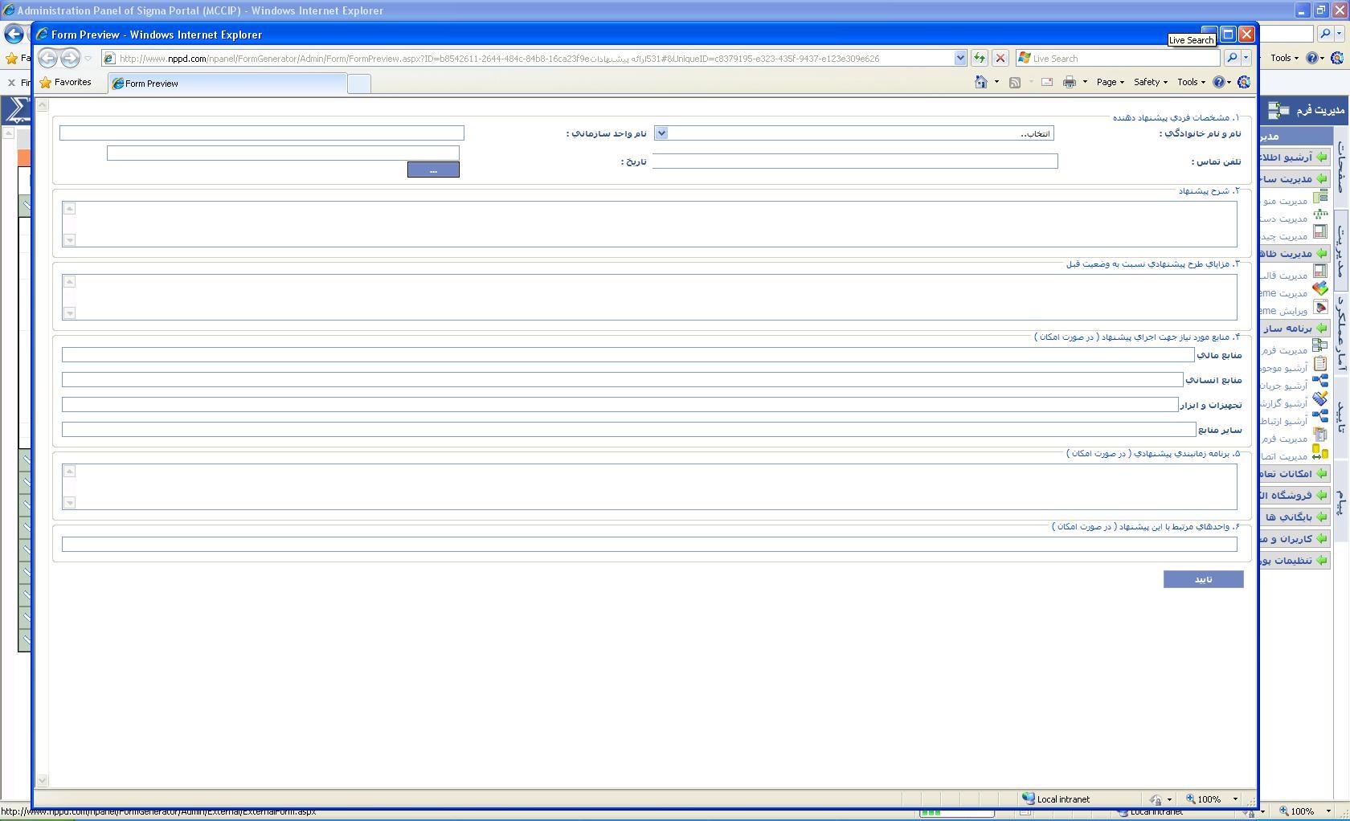
Task: Click the منابع مالی input field
Action: 628,354
